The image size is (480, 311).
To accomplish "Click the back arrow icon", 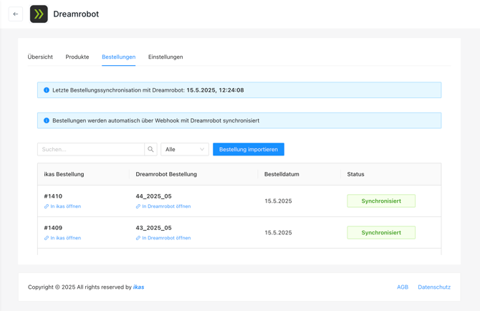I will (x=16, y=14).
